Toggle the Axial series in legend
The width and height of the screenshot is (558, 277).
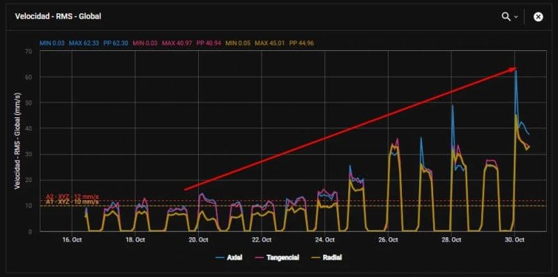click(229, 257)
